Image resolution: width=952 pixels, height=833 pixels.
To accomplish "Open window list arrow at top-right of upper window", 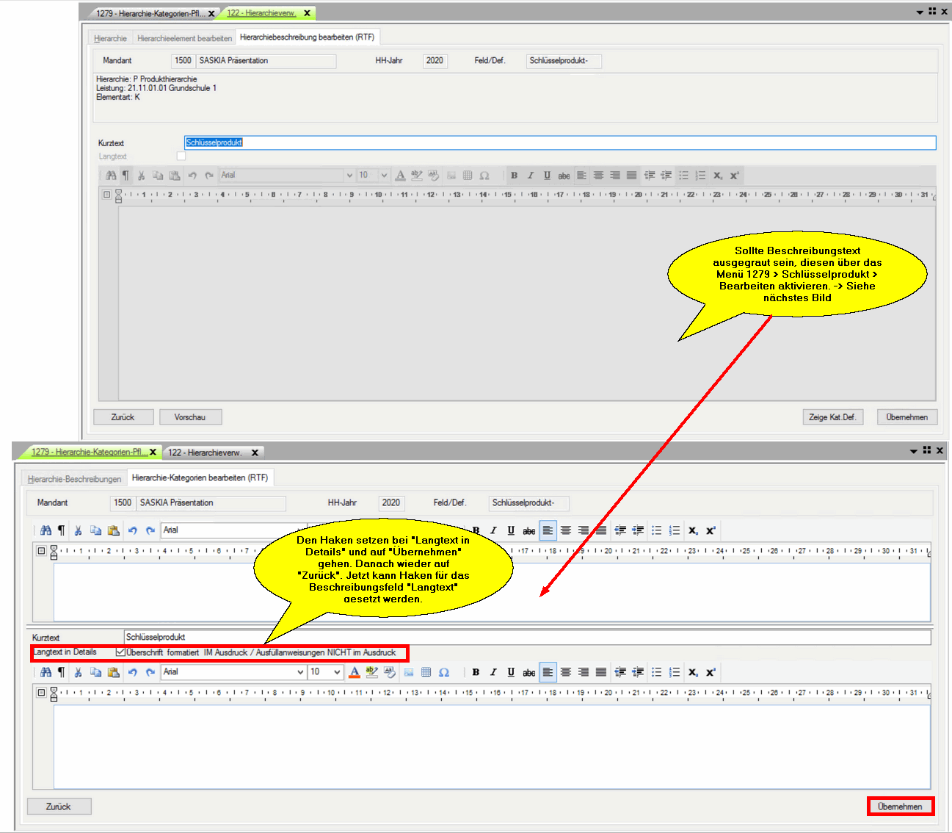I will click(x=920, y=12).
